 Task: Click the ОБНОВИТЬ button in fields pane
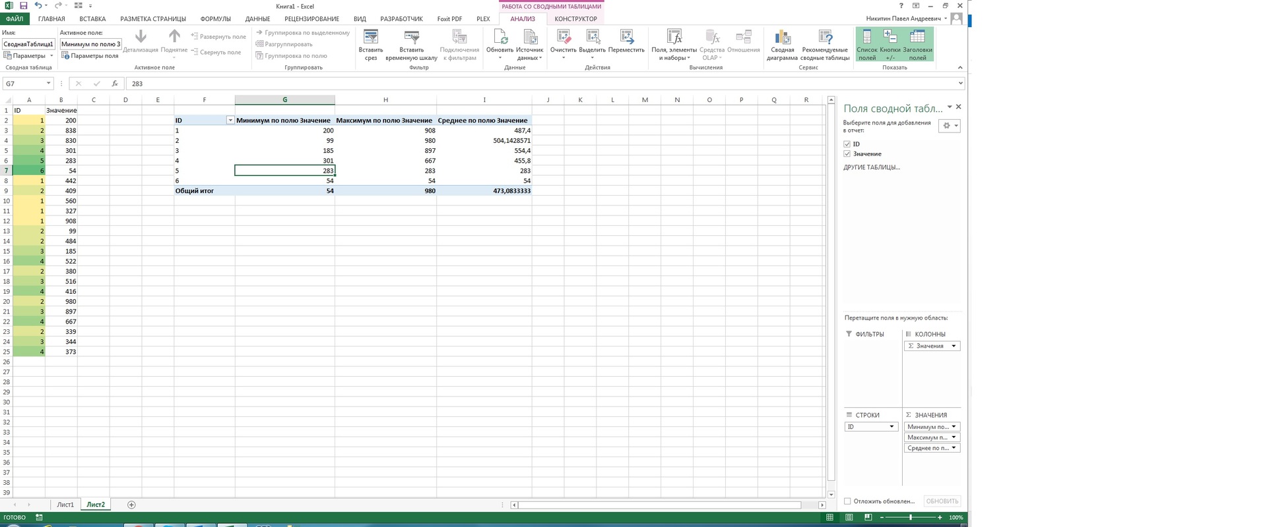(942, 501)
